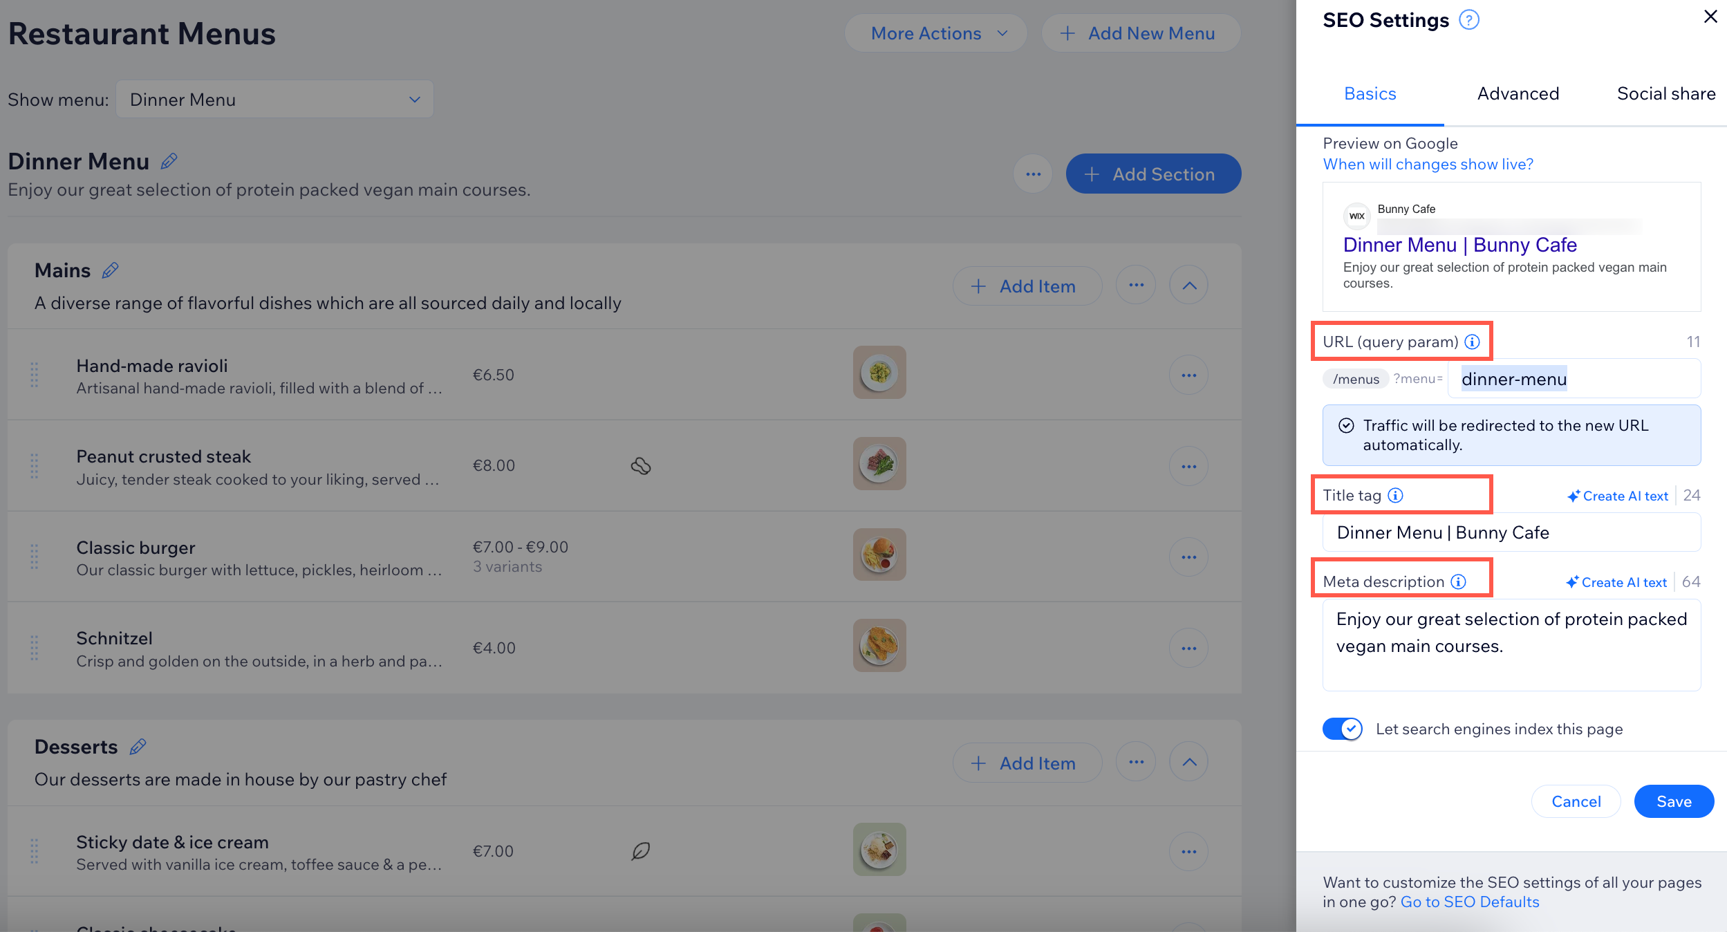Click the edit pencil icon on Mains section
1727x932 pixels.
pyautogui.click(x=108, y=270)
